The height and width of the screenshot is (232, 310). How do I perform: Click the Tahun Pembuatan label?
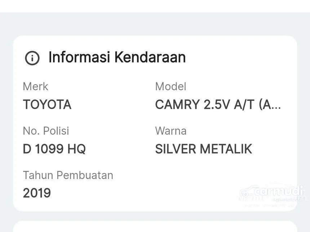[x=68, y=175]
